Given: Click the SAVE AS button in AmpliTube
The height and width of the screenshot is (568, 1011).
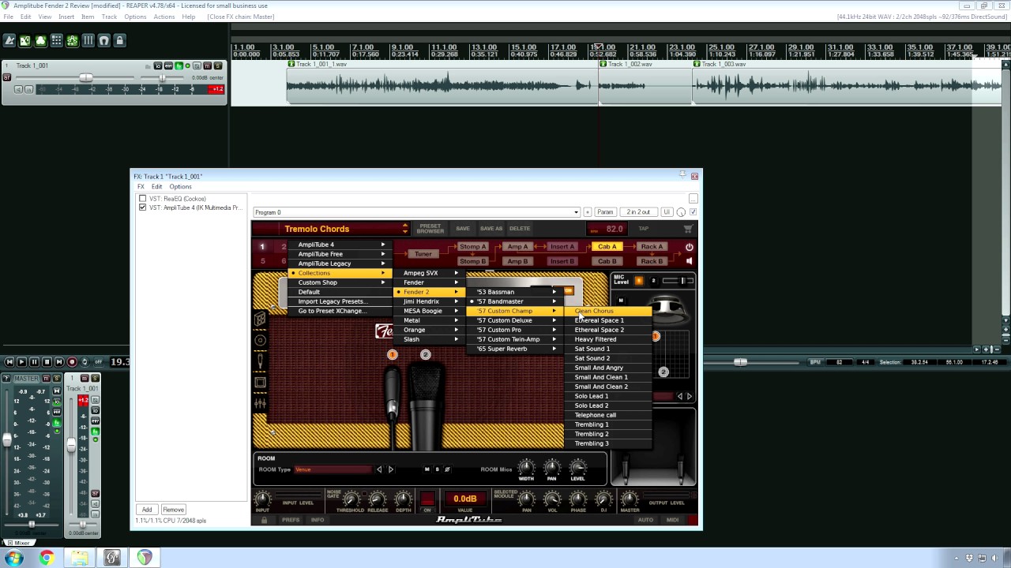Looking at the screenshot, I should [x=491, y=229].
